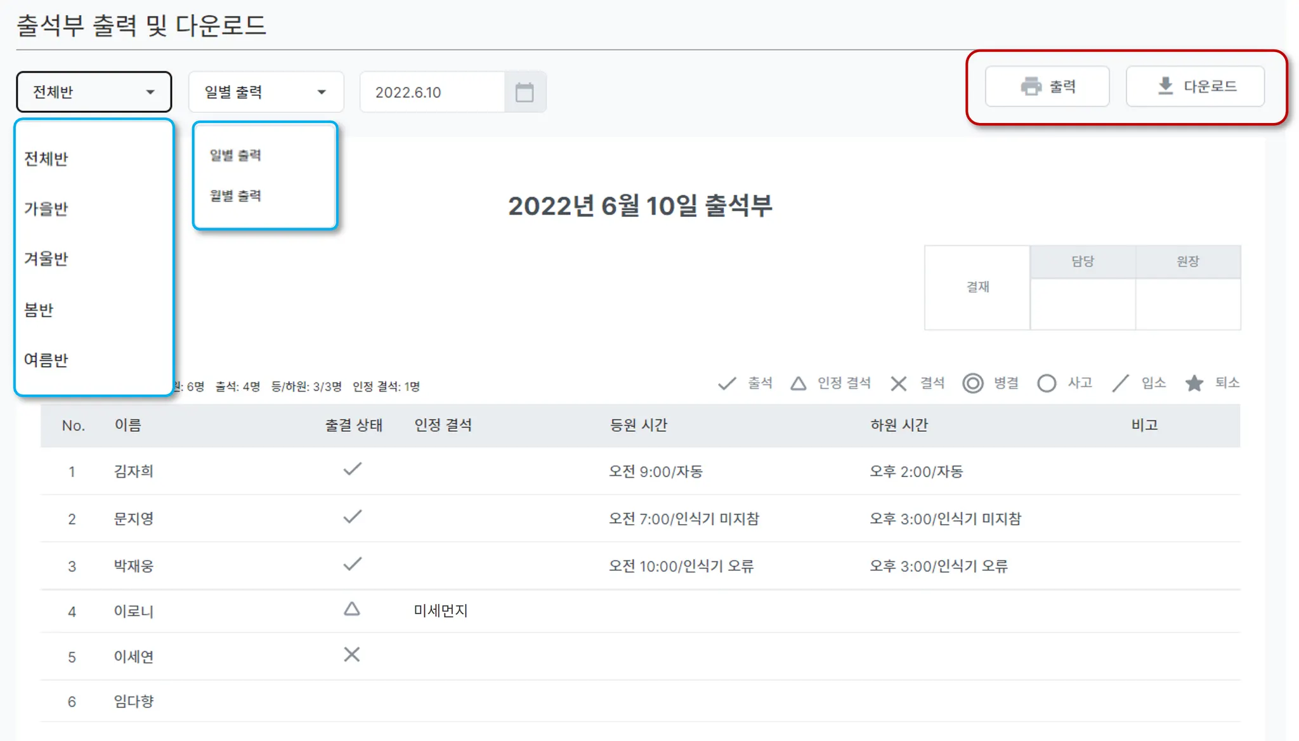Click the printer icon for 출력
Image resolution: width=1299 pixels, height=741 pixels.
pyautogui.click(x=1031, y=86)
